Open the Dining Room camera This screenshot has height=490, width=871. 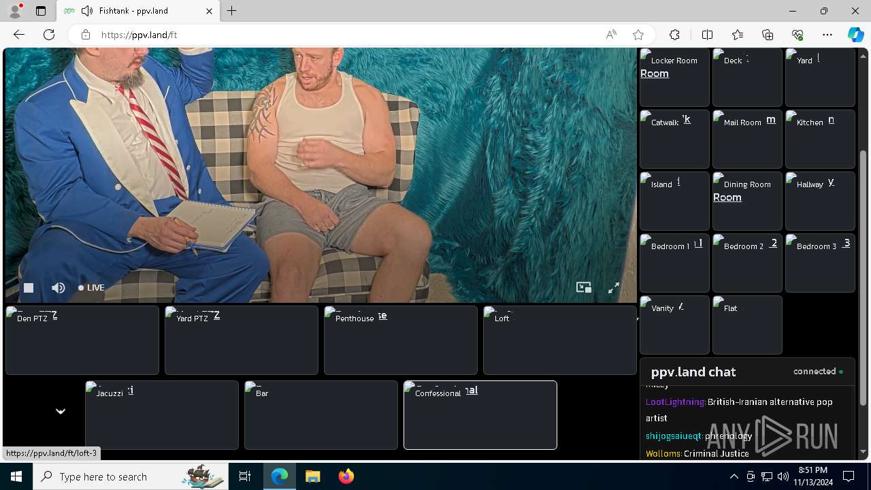pos(747,201)
